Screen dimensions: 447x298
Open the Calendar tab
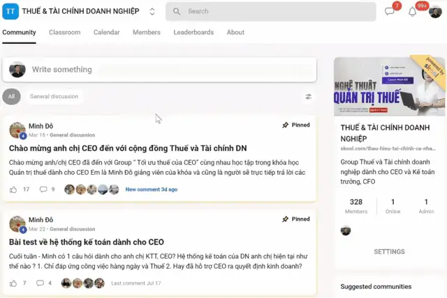[x=107, y=33]
